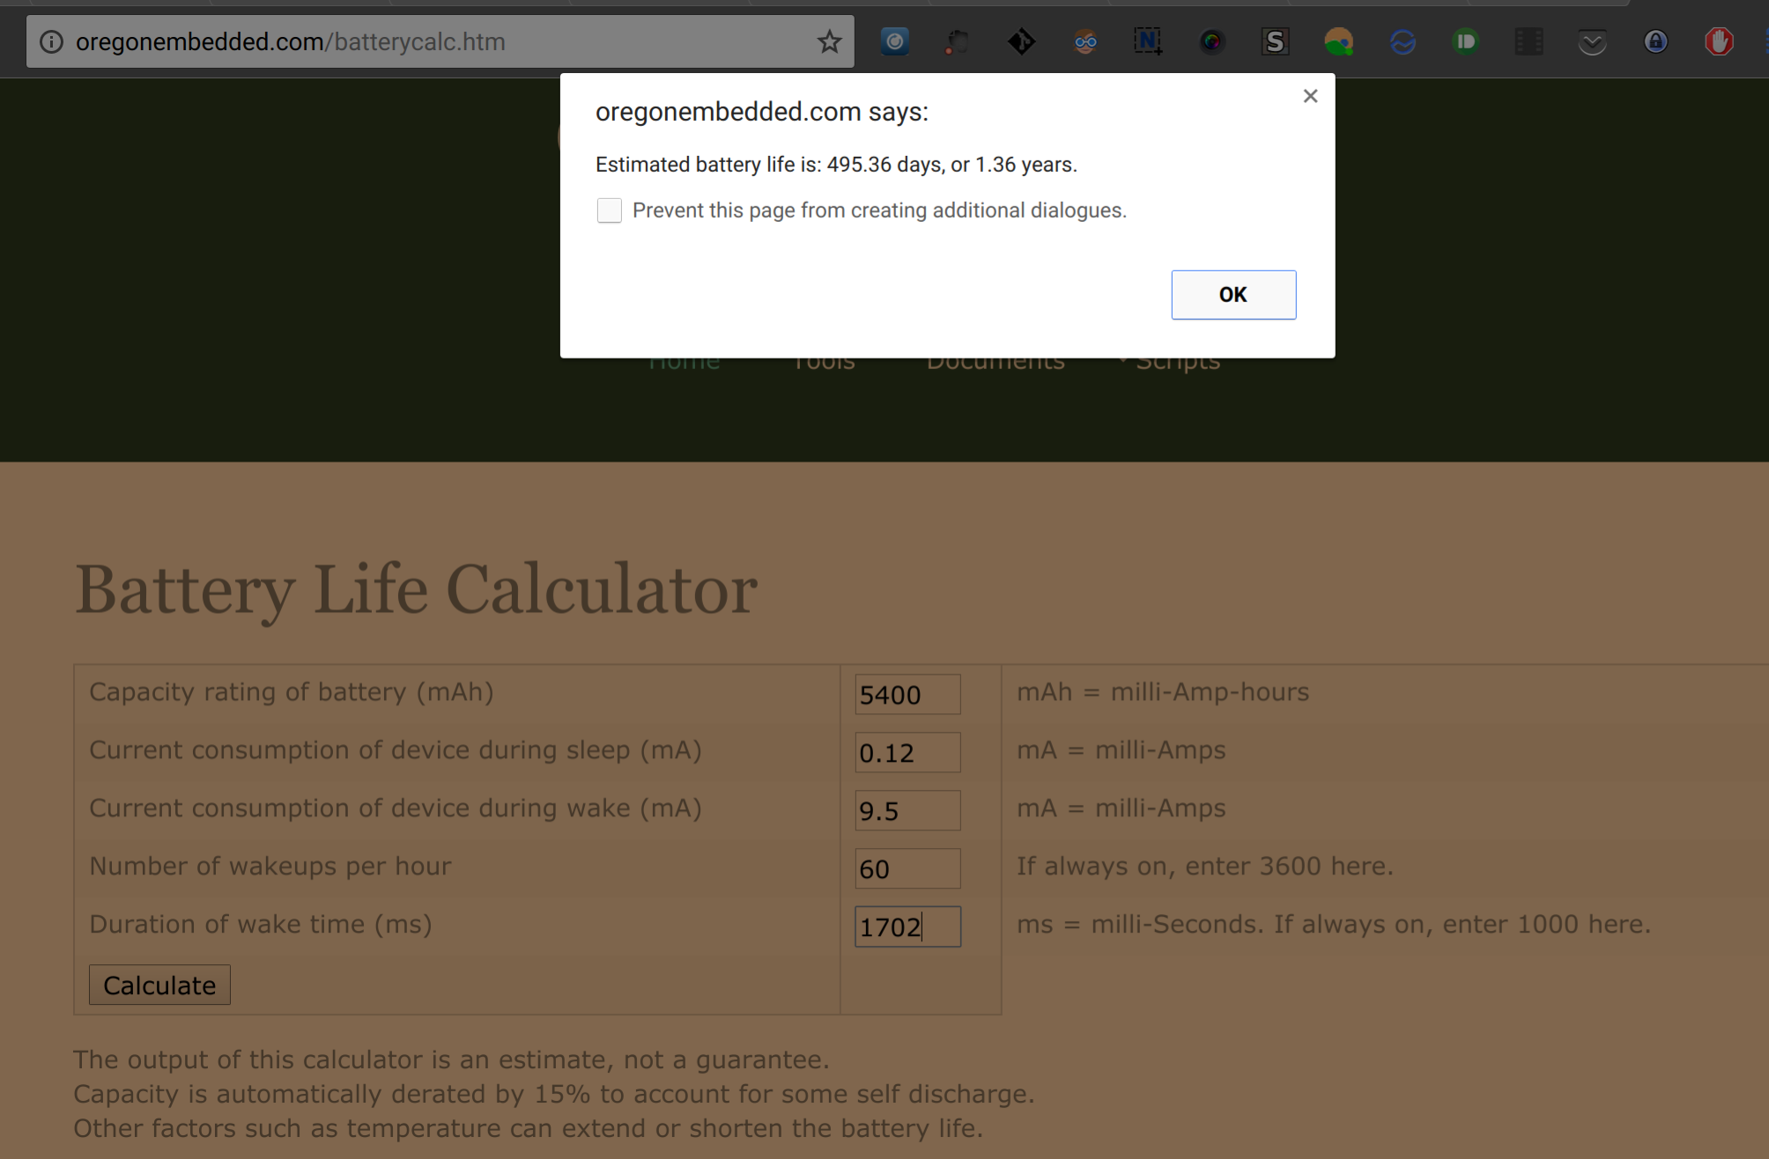Click the site info icon in the address bar
The image size is (1769, 1159).
(51, 41)
